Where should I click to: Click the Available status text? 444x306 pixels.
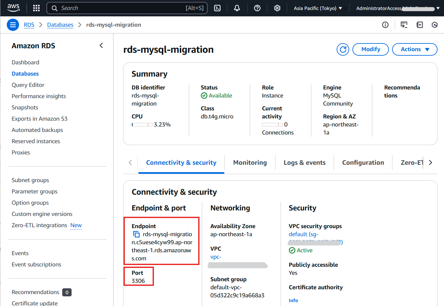coord(220,96)
